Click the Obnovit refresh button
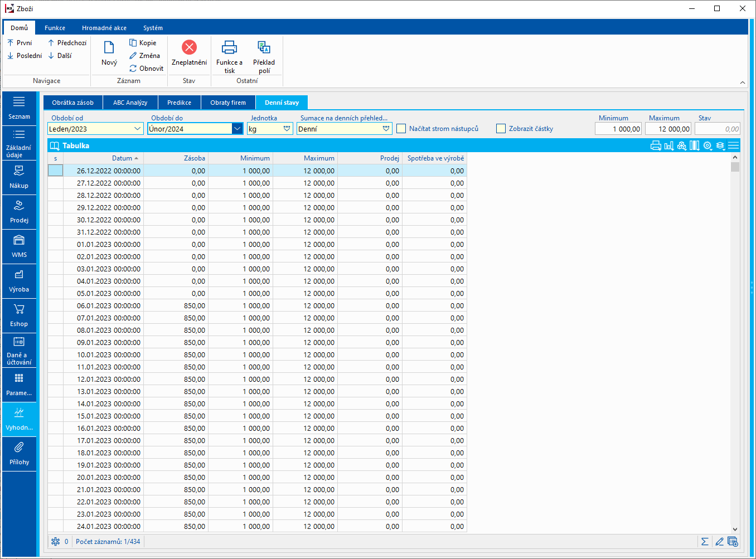The width and height of the screenshot is (756, 559). coord(146,69)
